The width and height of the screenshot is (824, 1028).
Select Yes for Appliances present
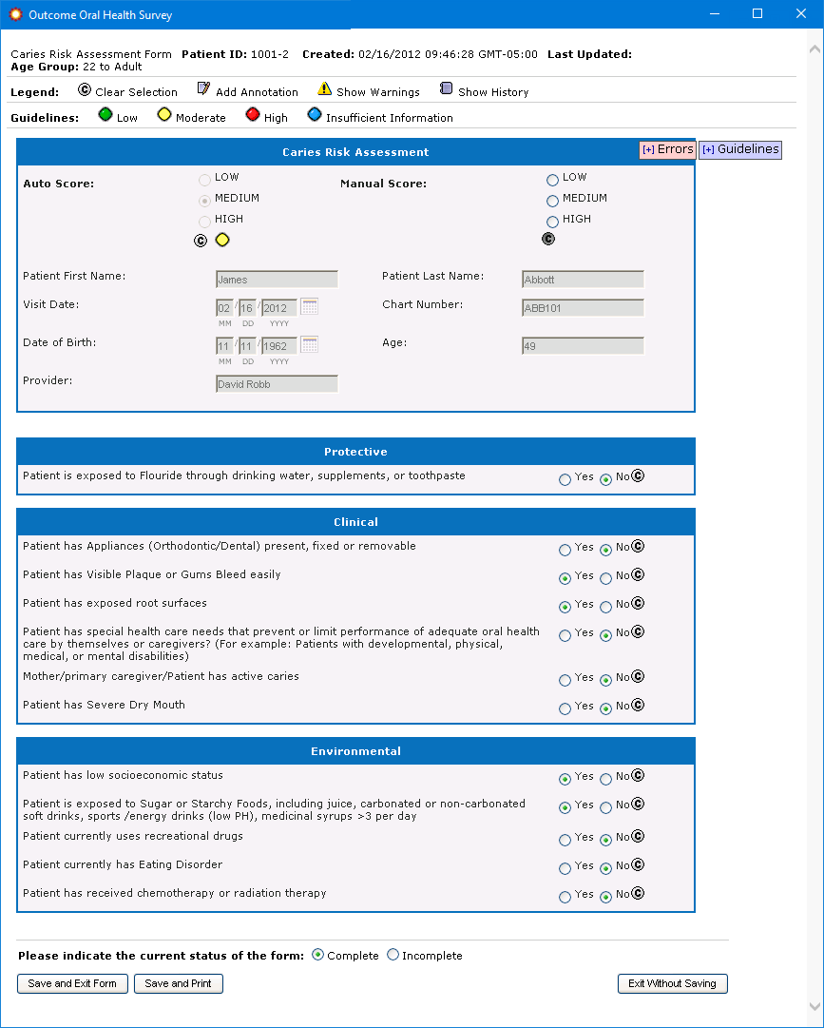[x=565, y=550]
